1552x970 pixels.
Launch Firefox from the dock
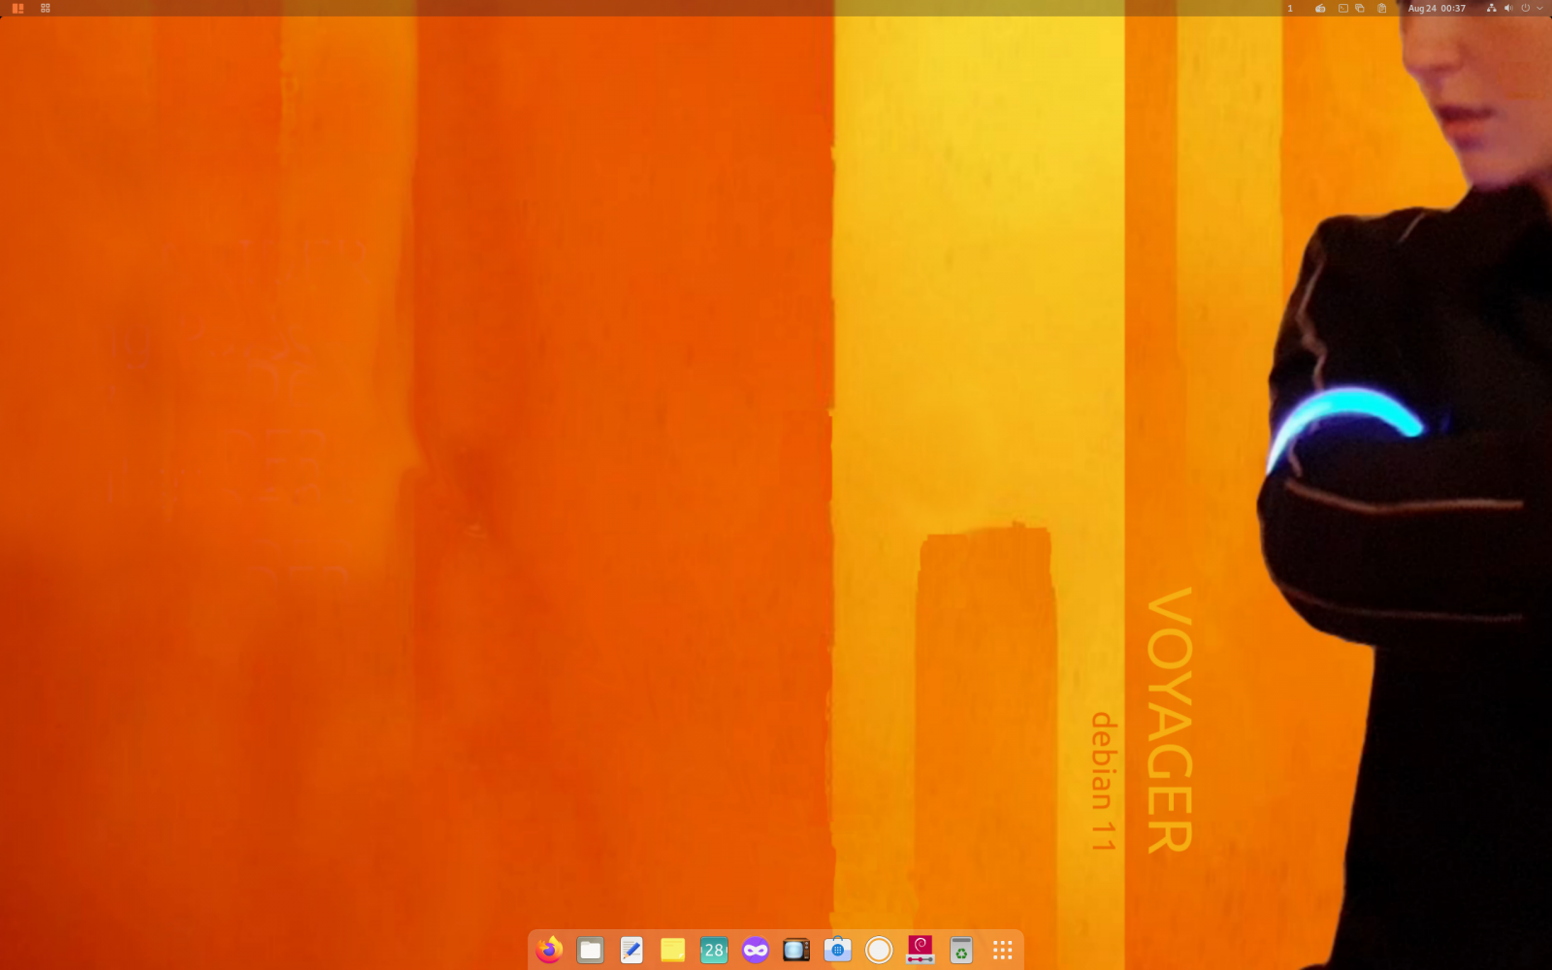click(x=549, y=950)
